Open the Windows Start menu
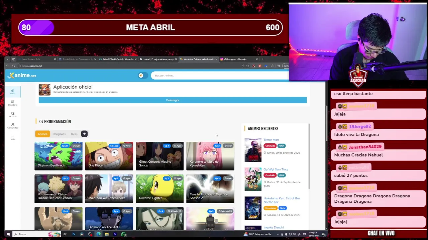428x240 pixels. (x=8, y=234)
